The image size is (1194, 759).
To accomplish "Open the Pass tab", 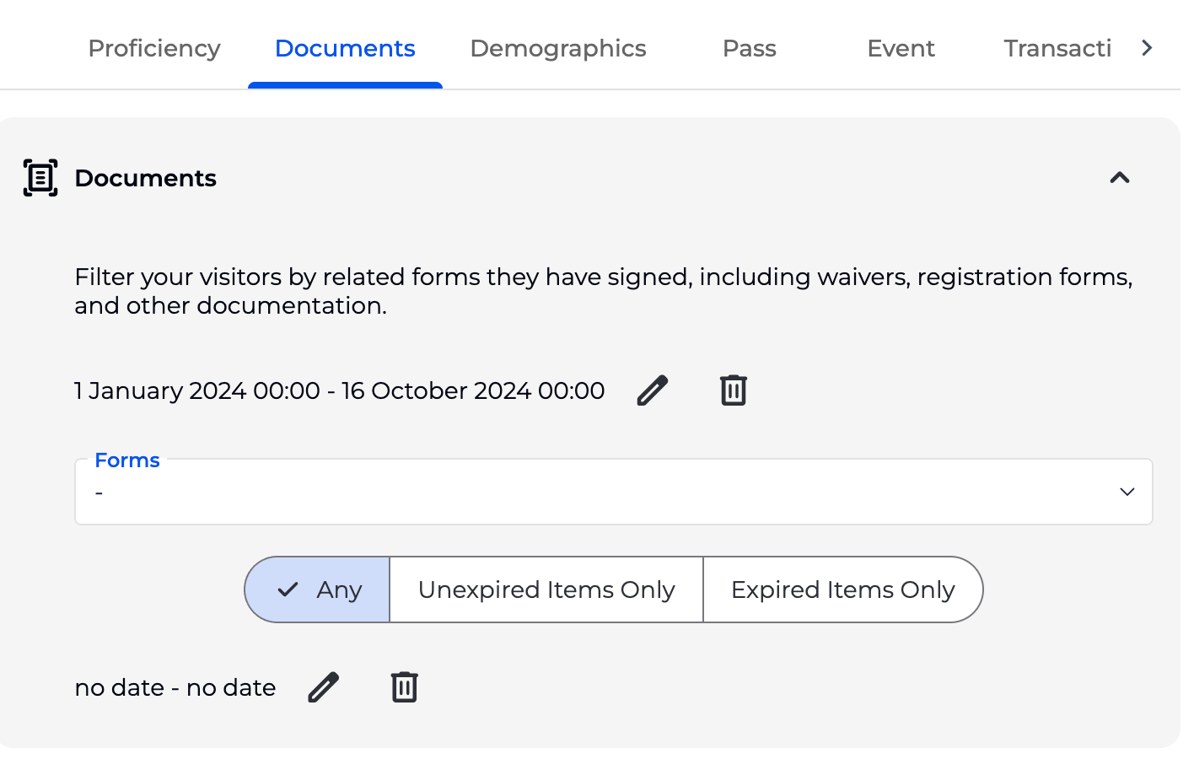I will 750,49.
